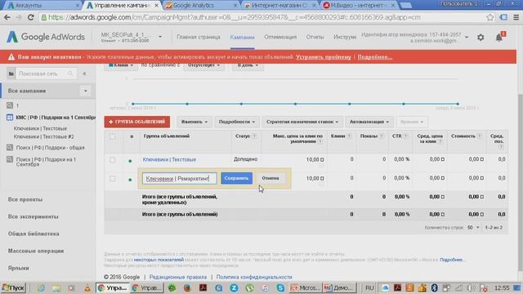Screen dimensions: 523x294
Task: Open Политика конфиденциальности link
Action: [x=254, y=277]
